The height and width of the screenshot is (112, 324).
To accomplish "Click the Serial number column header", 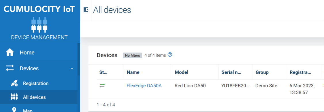I will coord(231,72).
